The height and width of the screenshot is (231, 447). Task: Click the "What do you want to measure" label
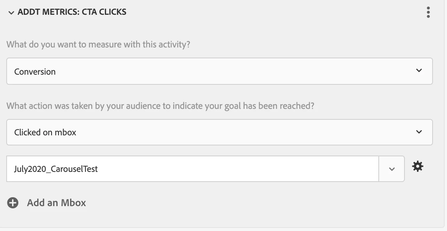coord(98,44)
